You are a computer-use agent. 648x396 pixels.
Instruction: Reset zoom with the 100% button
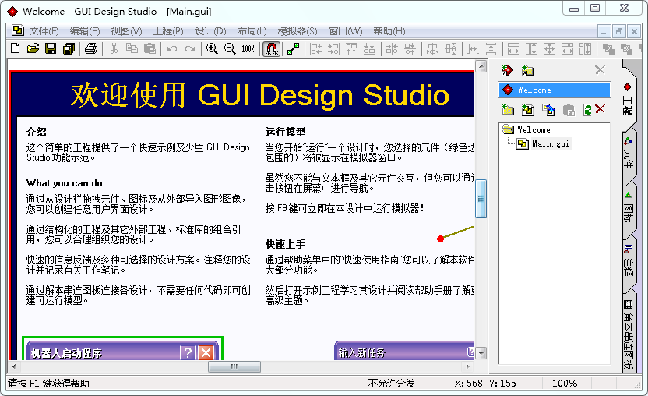[x=248, y=48]
